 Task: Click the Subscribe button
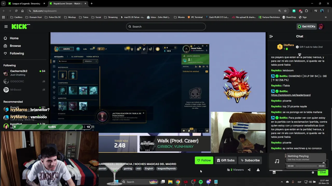point(250,160)
